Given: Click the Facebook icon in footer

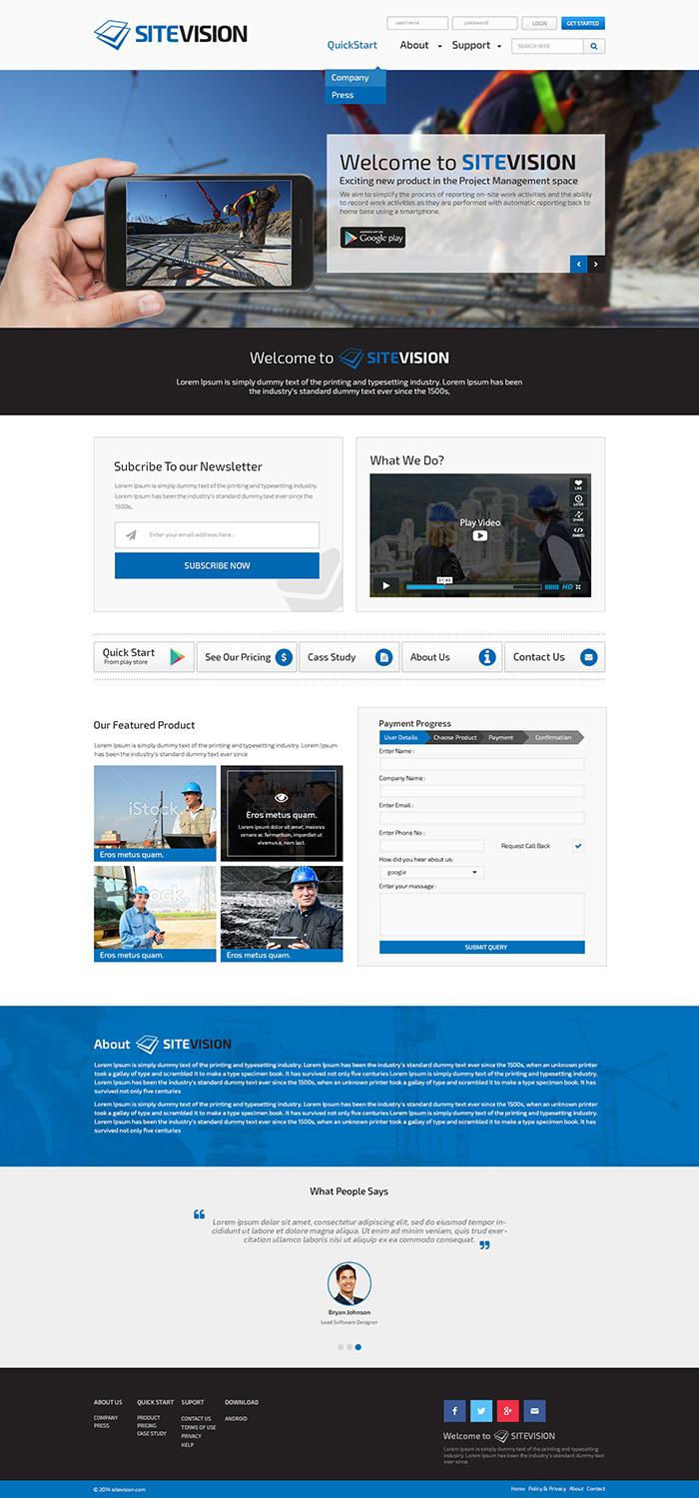Looking at the screenshot, I should (x=454, y=1411).
